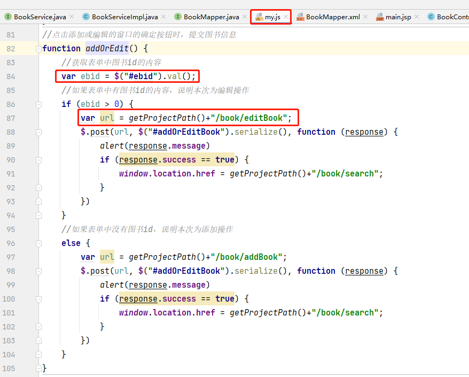The image size is (469, 377).
Task: Click the BookController class icon
Action: tap(431, 17)
